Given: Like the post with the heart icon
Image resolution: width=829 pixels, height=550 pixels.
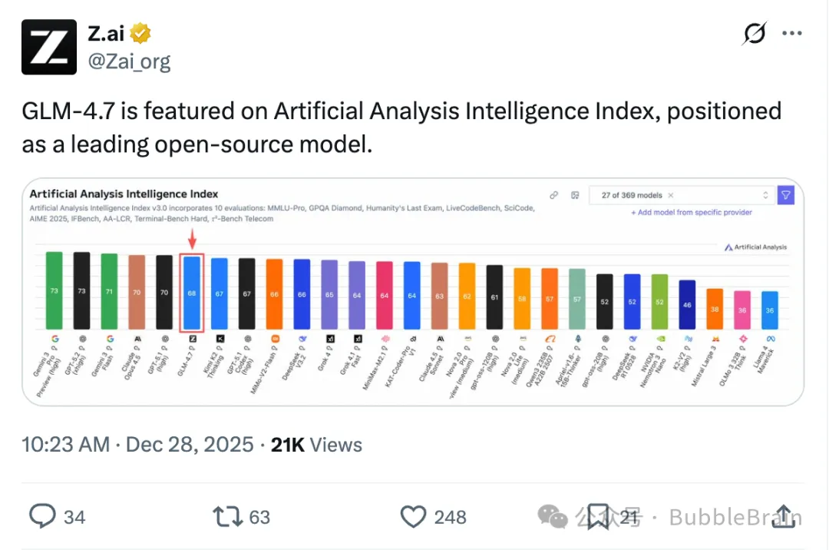Looking at the screenshot, I should pyautogui.click(x=414, y=516).
